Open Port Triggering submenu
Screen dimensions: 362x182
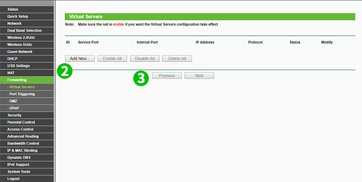[27, 94]
